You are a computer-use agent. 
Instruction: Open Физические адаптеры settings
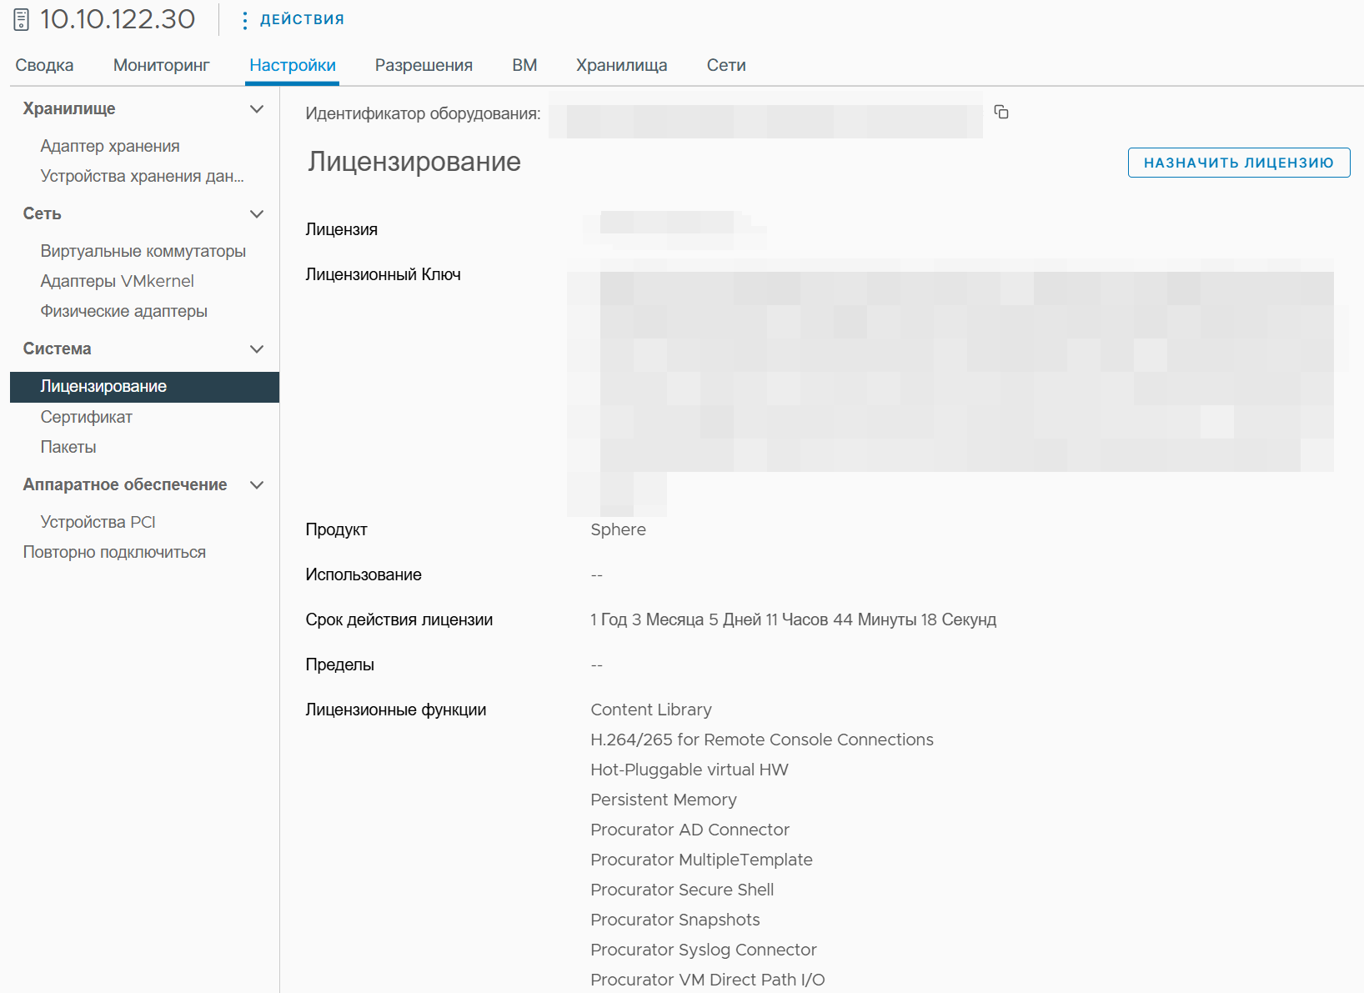pyautogui.click(x=124, y=311)
